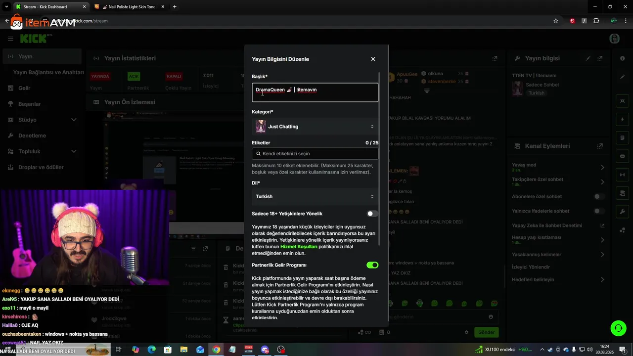Click the pencil icon in right icon strip
The height and width of the screenshot is (356, 633).
[622, 77]
